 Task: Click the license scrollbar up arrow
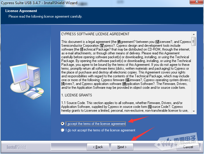[x=194, y=33]
